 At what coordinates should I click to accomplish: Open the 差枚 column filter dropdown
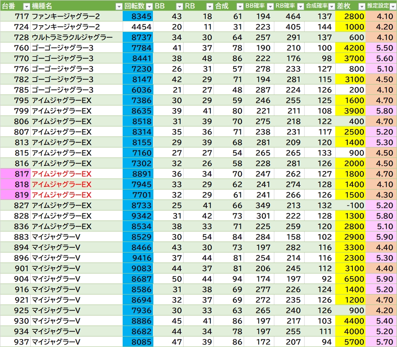point(362,7)
